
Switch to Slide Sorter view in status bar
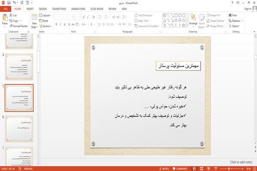(x=201, y=168)
